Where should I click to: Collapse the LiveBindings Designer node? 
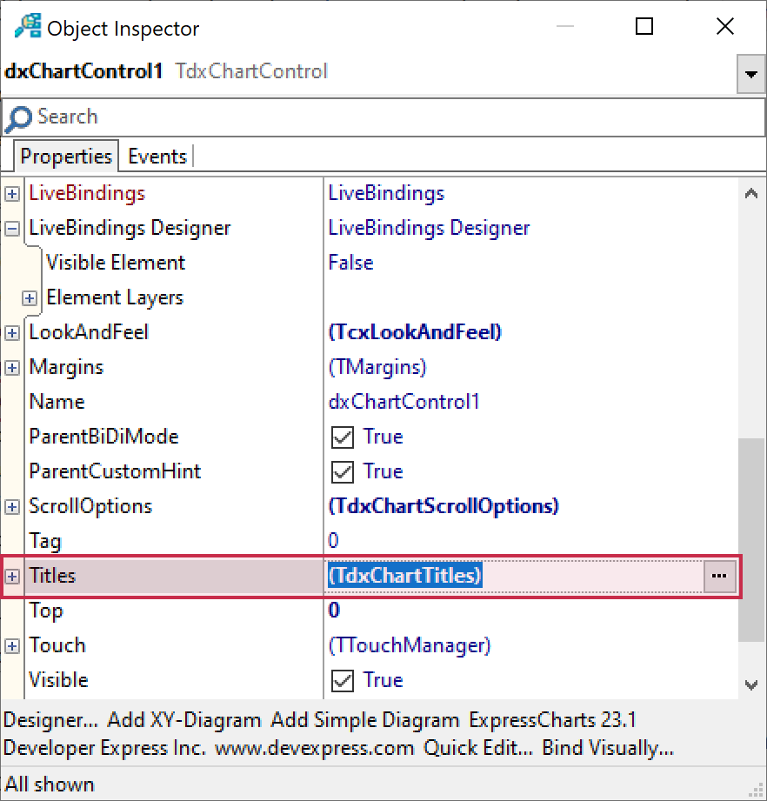pos(12,228)
